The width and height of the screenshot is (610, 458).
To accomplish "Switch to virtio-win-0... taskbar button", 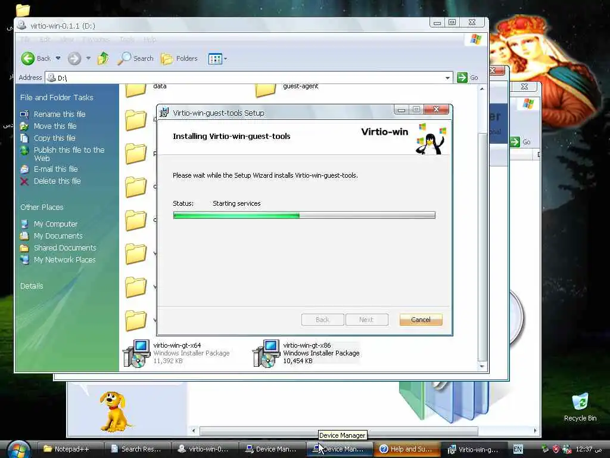I will pyautogui.click(x=206, y=449).
